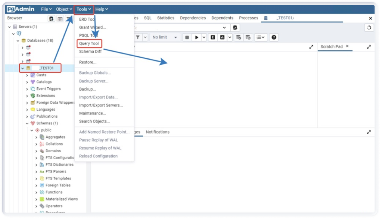Viewport: 380px width, 218px height.
Task: Click the Rollback transaction icon
Action: point(248,37)
